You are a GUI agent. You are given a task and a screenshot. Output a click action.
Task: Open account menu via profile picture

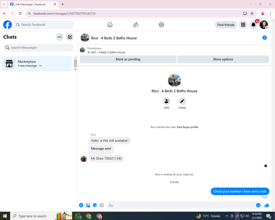click(264, 25)
